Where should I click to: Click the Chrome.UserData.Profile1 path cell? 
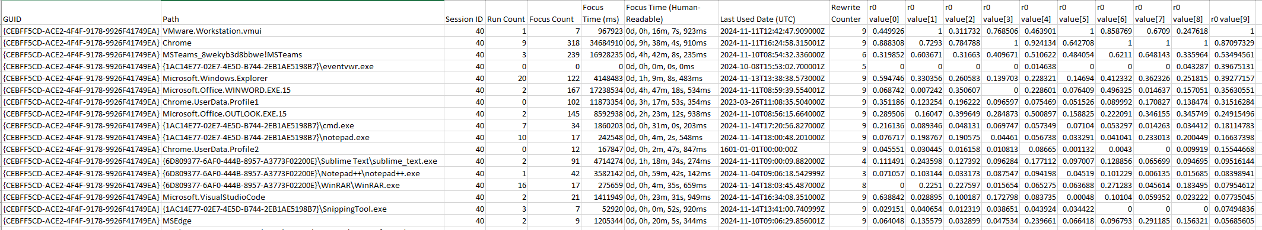tap(303, 102)
